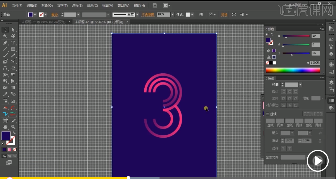Viewport: 336px width, 179px height.
Task: Set color mode to None in toolbox
Action: pyautogui.click(x=15, y=150)
